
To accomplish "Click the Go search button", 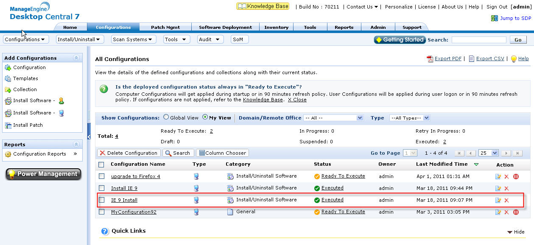I will point(518,40).
